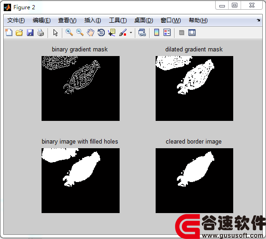
Task: Activate the Zoom Out magnifier tool
Action: pos(80,32)
